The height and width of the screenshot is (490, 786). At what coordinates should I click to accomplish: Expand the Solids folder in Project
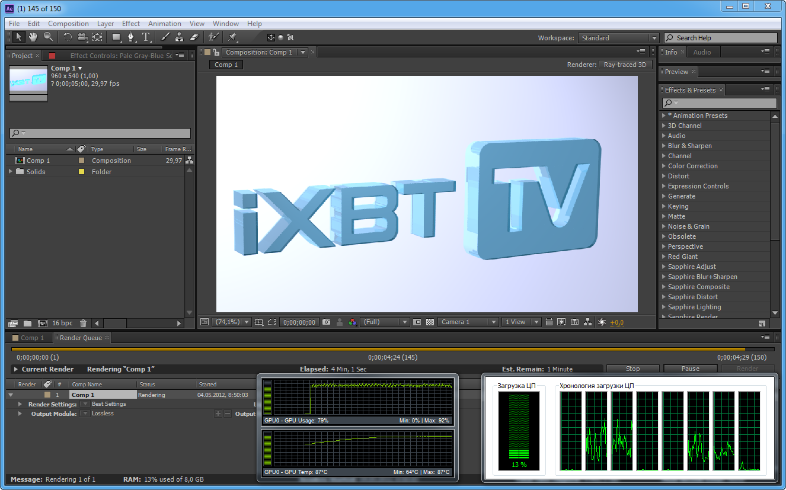(x=11, y=172)
